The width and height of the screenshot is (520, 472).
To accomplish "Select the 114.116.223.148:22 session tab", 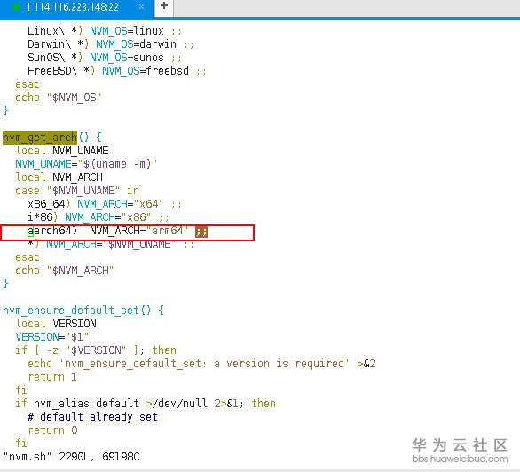I will click(x=76, y=7).
